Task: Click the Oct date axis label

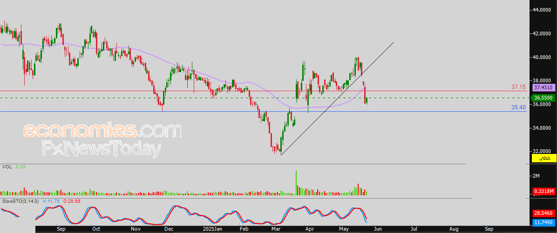Action: point(96,229)
